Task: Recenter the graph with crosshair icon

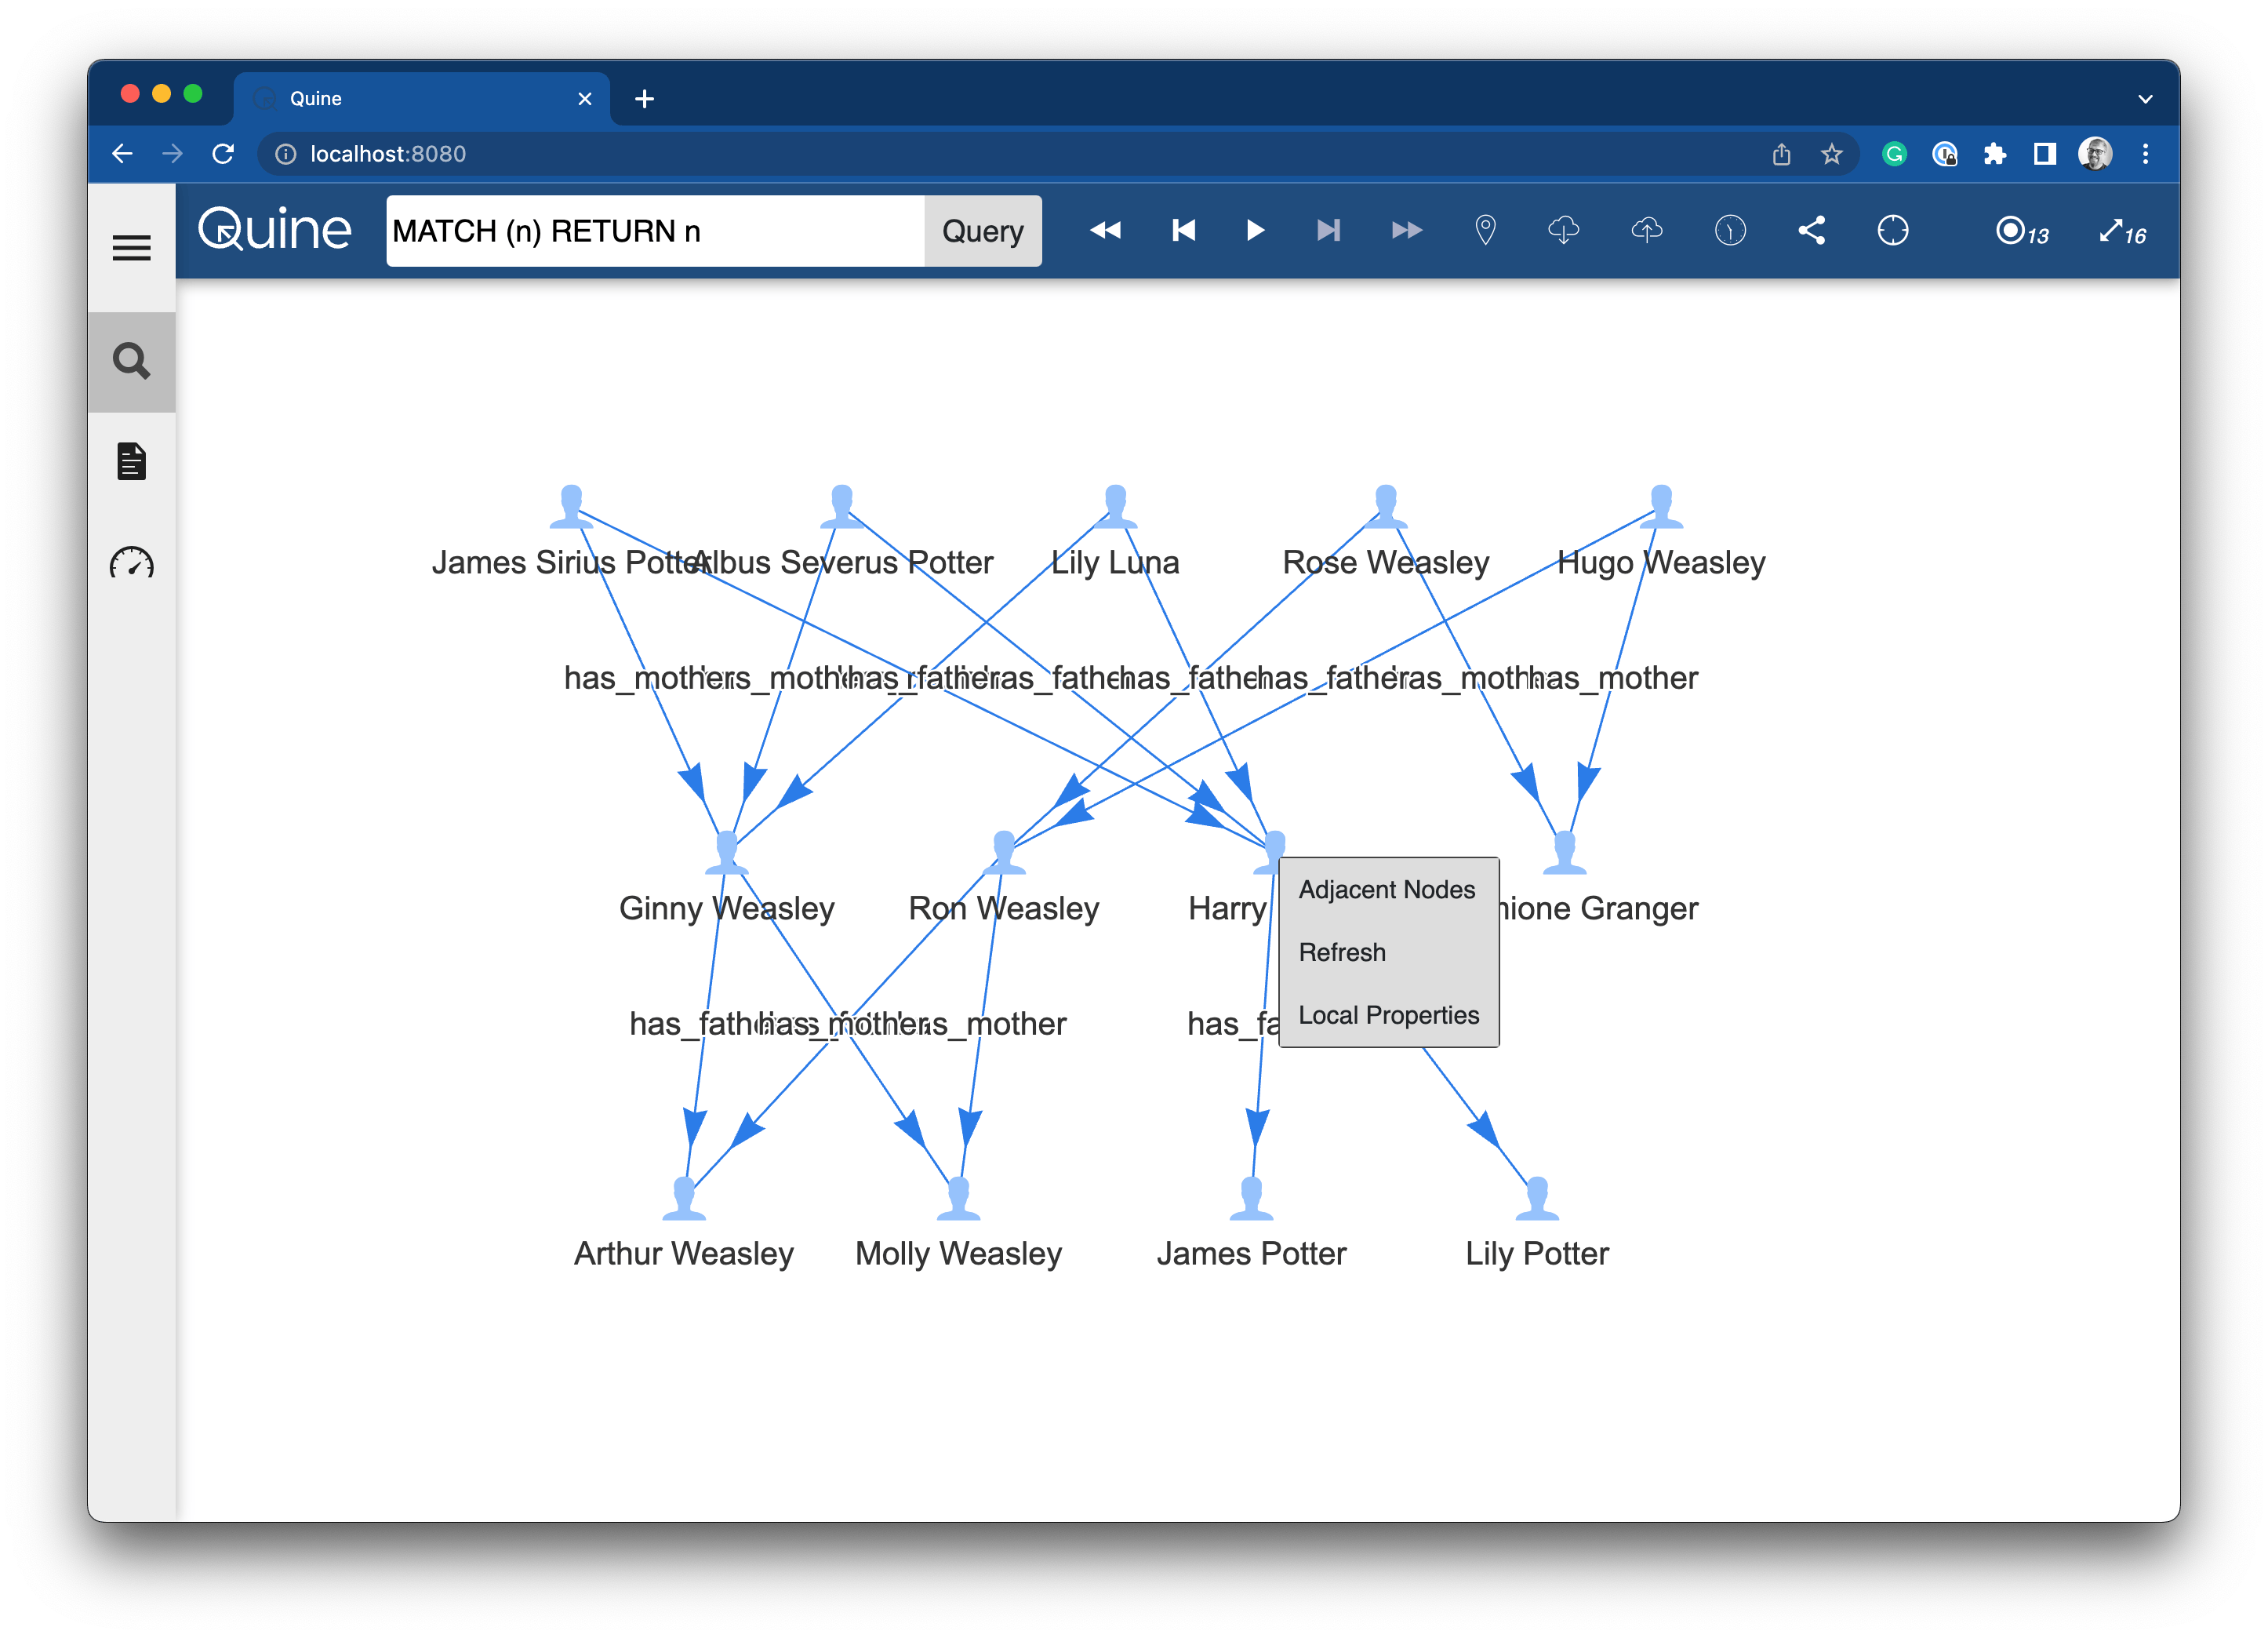Action: 1892,231
